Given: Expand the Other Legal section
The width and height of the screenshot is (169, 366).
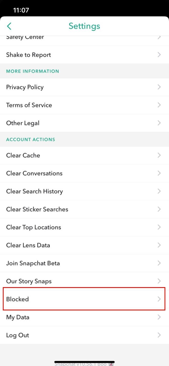Looking at the screenshot, I should (x=84, y=123).
